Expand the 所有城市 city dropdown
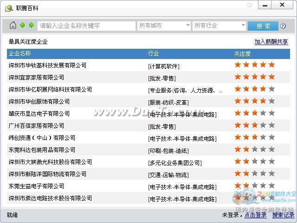The height and width of the screenshot is (223, 297). [x=164, y=26]
